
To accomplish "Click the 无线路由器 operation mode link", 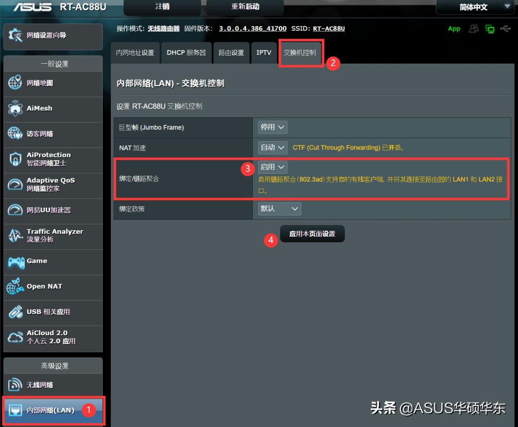I will click(x=164, y=29).
